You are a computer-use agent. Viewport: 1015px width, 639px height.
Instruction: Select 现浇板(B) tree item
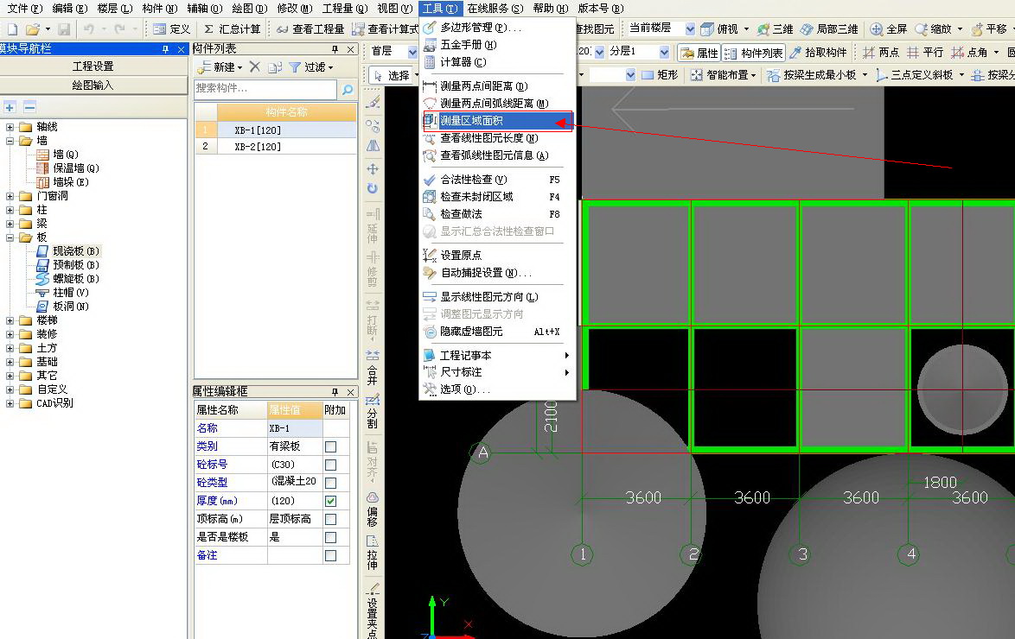68,251
